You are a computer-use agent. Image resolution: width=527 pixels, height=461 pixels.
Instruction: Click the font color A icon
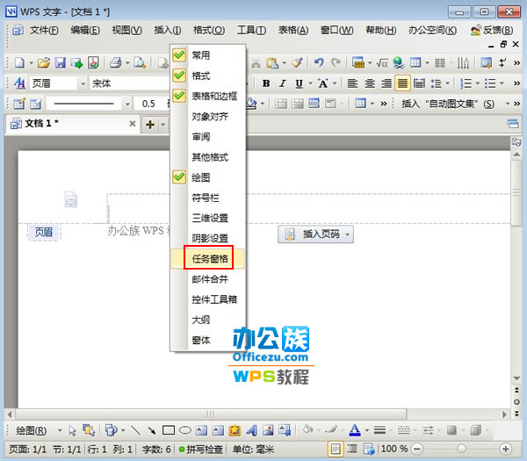354,430
